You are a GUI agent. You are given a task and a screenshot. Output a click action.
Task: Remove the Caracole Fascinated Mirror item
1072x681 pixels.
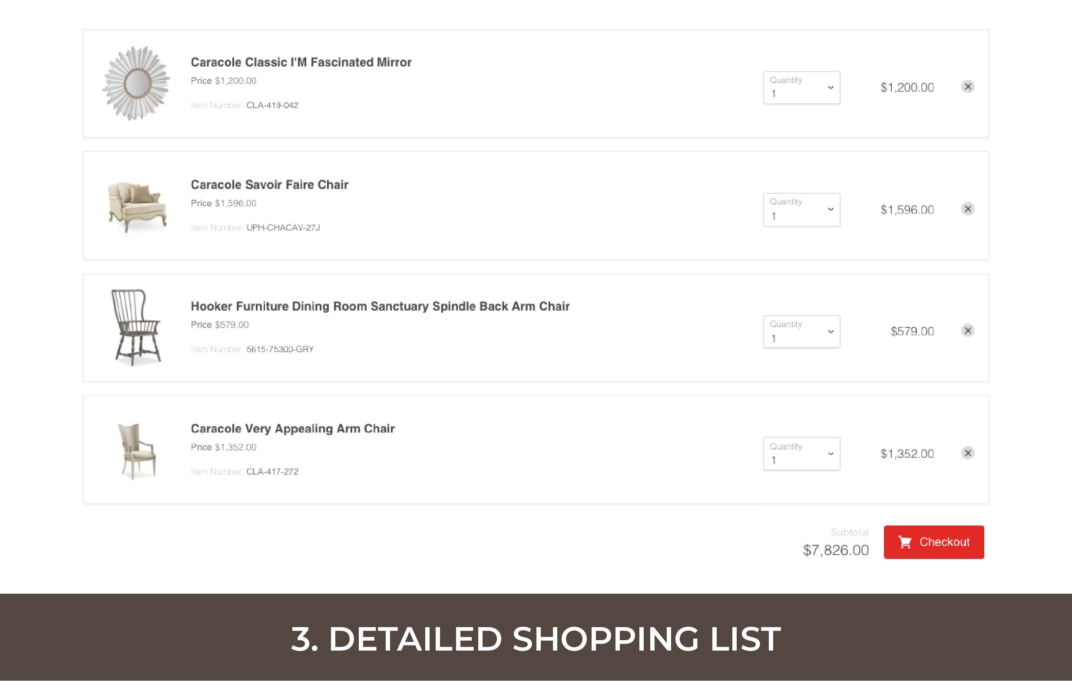coord(967,86)
